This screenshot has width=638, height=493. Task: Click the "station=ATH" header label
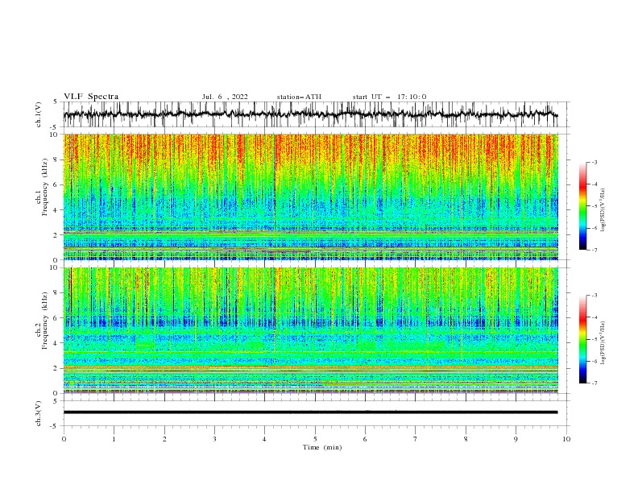[x=299, y=97]
